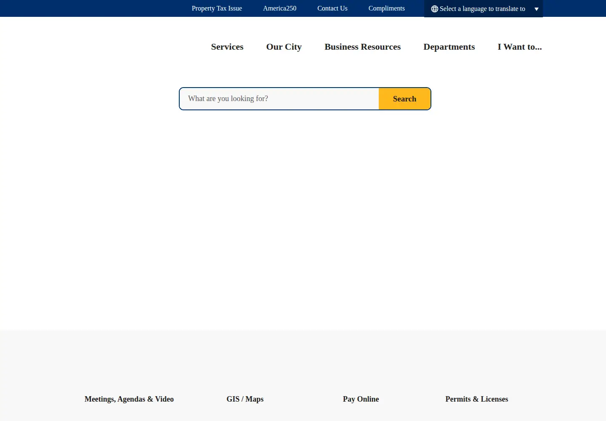This screenshot has width=606, height=421.
Task: Open the Property Tax Issue link
Action: tap(217, 8)
